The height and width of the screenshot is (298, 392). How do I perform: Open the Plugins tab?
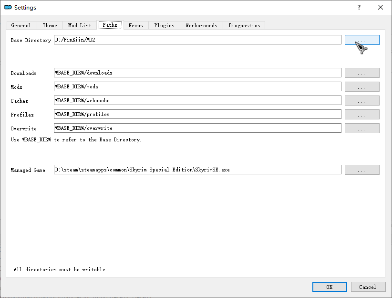coord(164,25)
